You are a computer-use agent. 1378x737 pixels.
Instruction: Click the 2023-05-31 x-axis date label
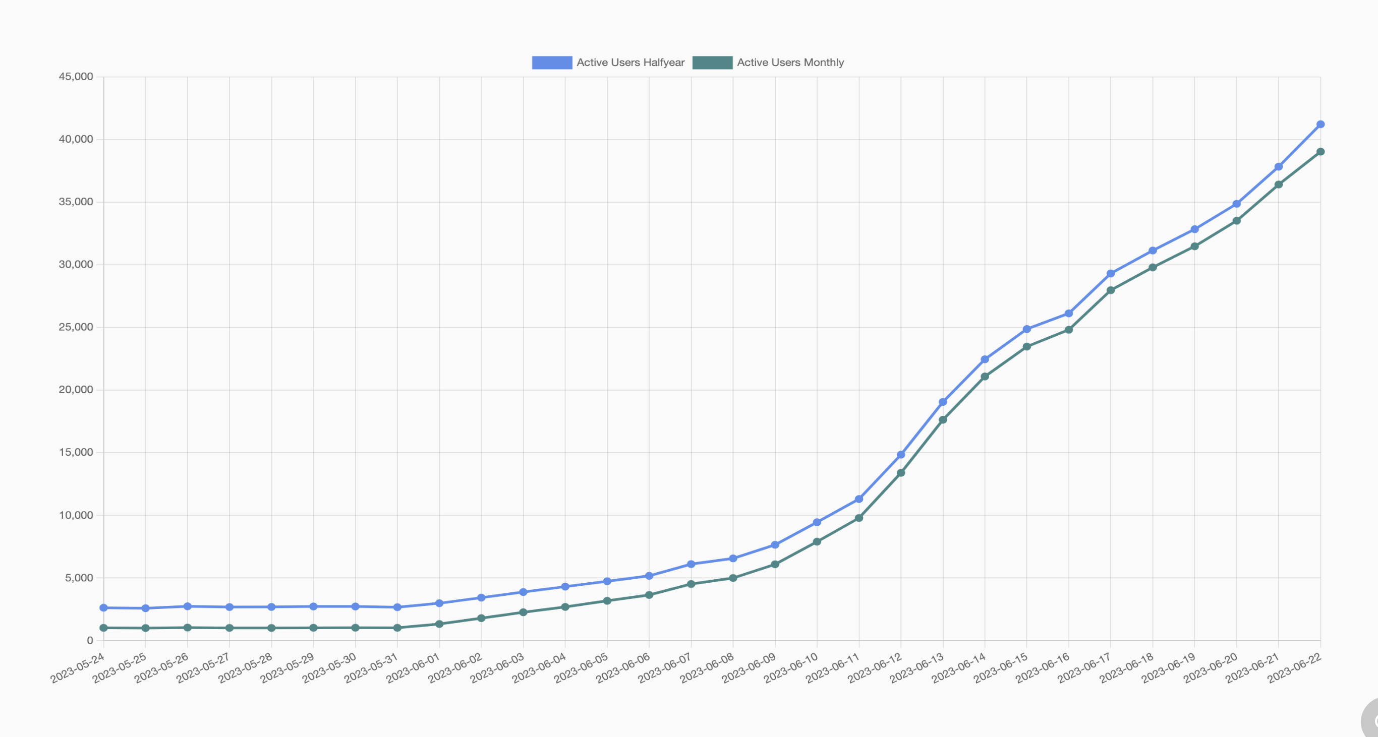click(x=371, y=667)
